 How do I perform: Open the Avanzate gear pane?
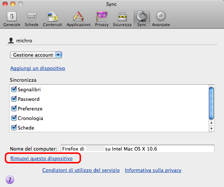pos(161,19)
